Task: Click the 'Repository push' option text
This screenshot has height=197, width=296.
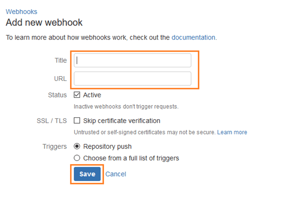Action: (107, 146)
